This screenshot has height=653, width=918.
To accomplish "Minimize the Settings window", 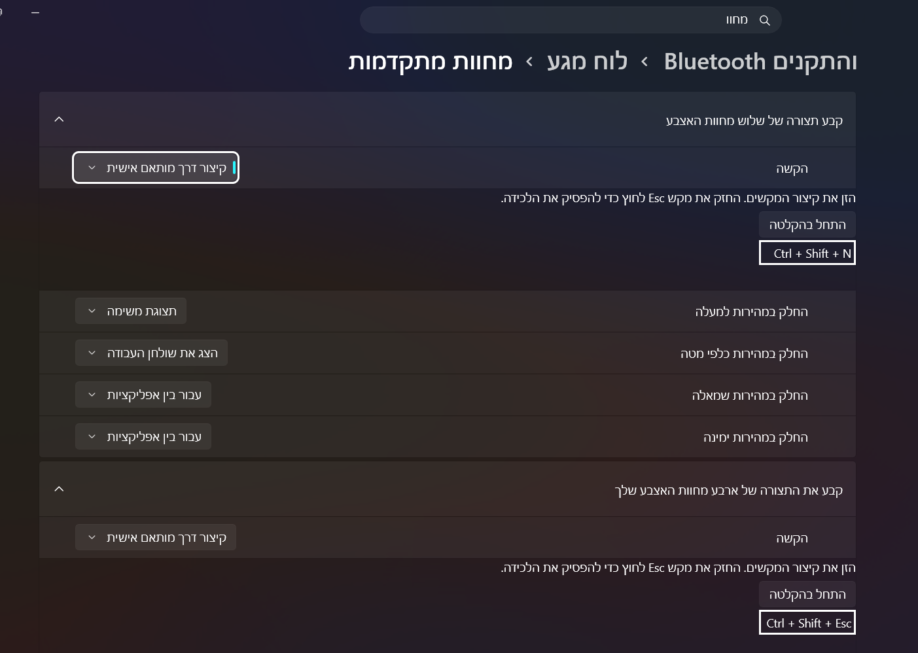I will tap(35, 12).
